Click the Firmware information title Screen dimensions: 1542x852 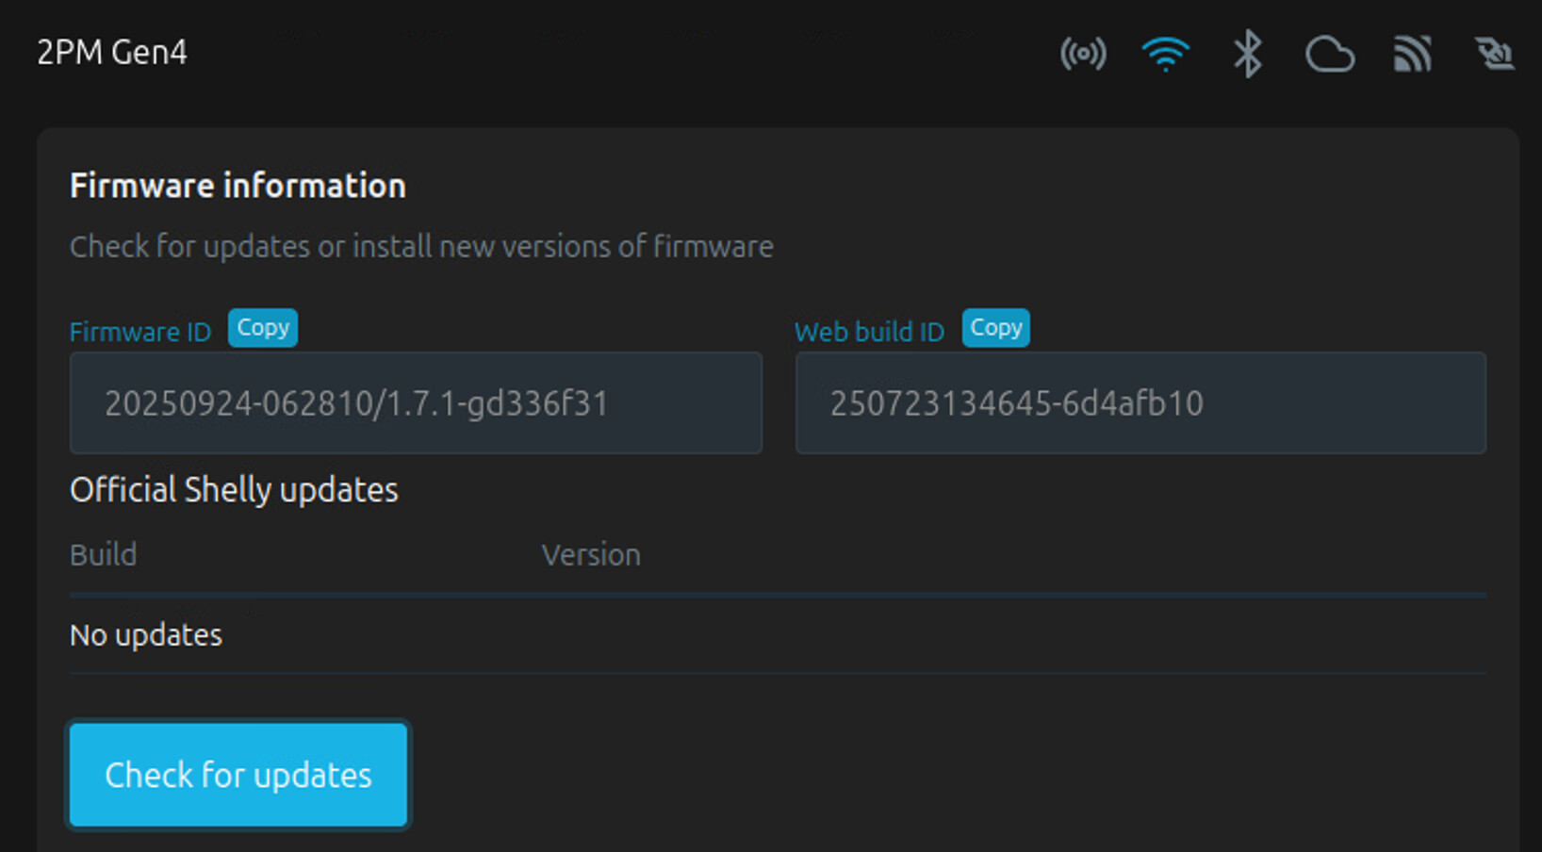238,186
